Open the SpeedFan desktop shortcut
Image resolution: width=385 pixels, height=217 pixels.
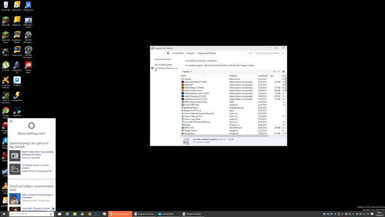[x=17, y=112]
